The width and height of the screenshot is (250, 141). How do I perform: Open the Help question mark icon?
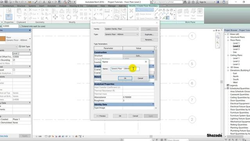click(x=224, y=2)
